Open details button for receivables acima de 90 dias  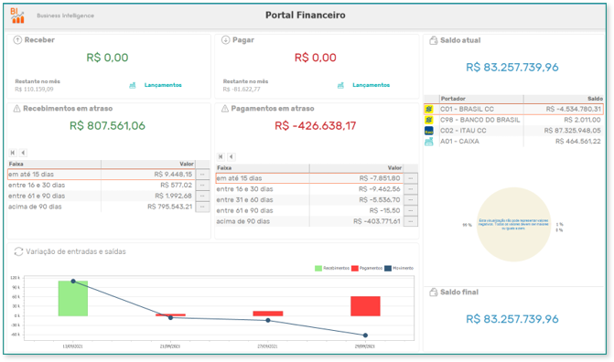pyautogui.click(x=202, y=207)
